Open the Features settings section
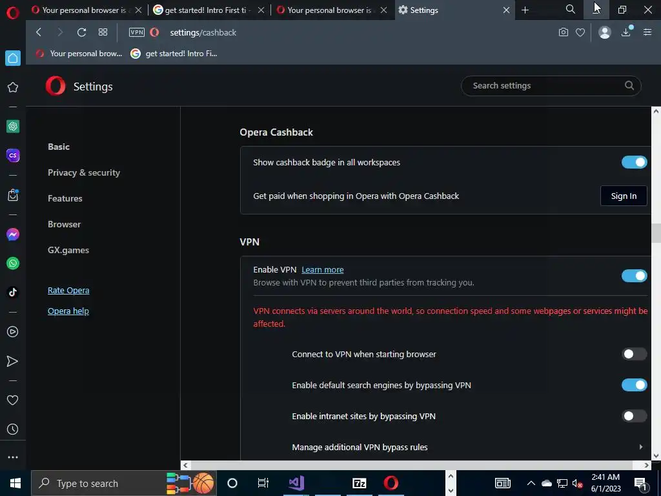Image resolution: width=661 pixels, height=496 pixels. point(65,198)
